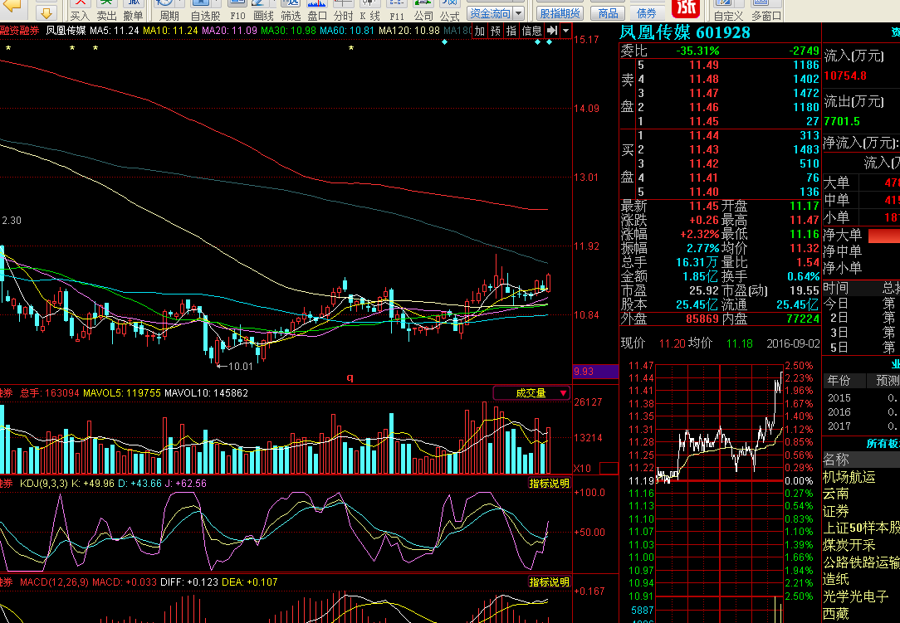Select the 证券 sector entry
The image size is (900, 623).
coord(836,511)
